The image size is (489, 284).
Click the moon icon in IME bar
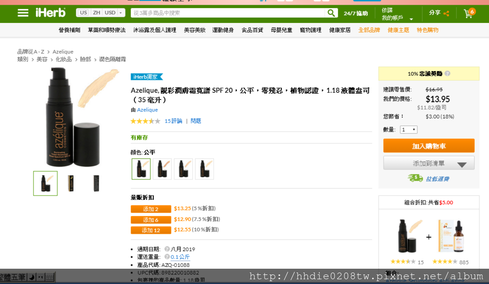tap(32, 277)
